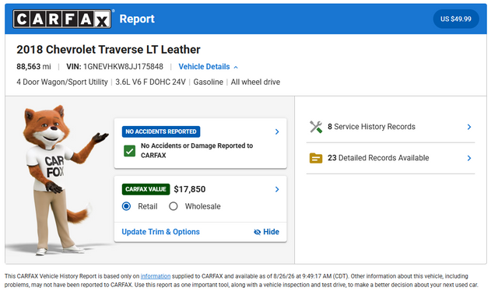
Task: Click the US $49.99 price button
Action: [456, 19]
